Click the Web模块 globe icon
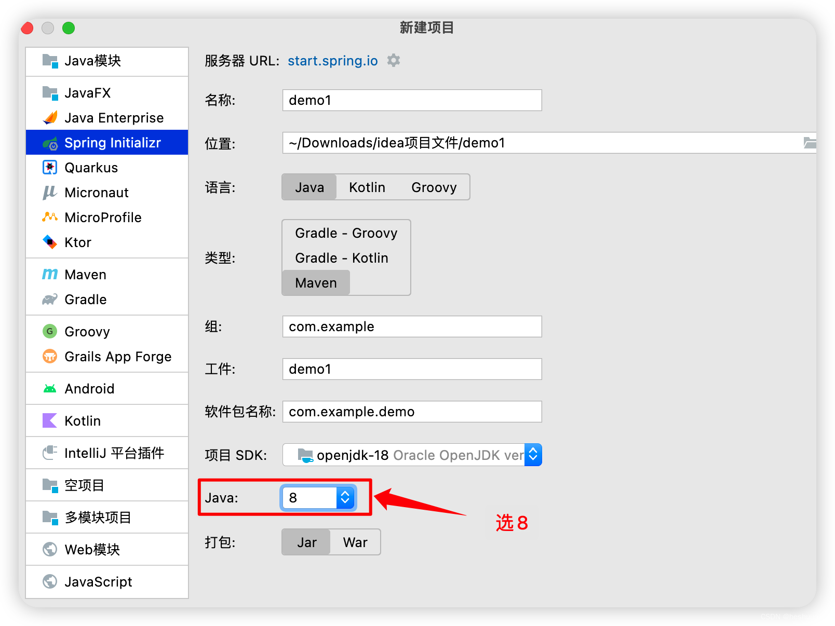The image size is (835, 626). pyautogui.click(x=50, y=549)
